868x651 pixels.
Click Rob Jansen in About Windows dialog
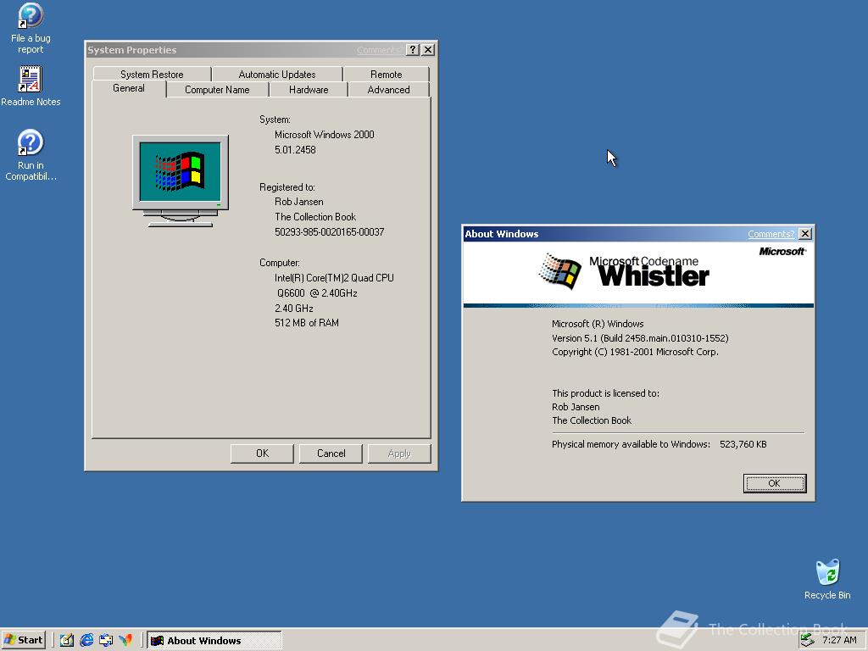[x=576, y=407]
